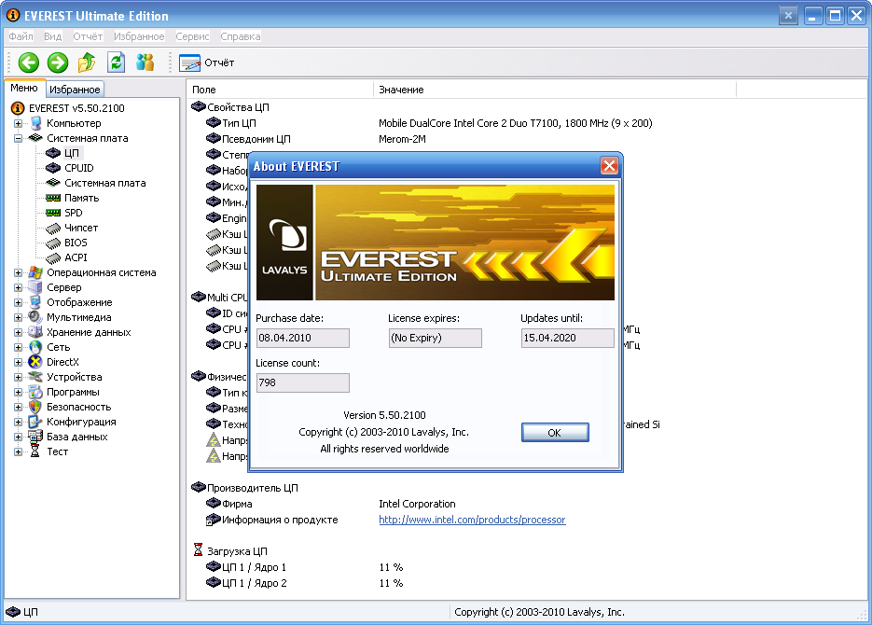
Task: Expand the DirectX tree node
Action: click(18, 362)
